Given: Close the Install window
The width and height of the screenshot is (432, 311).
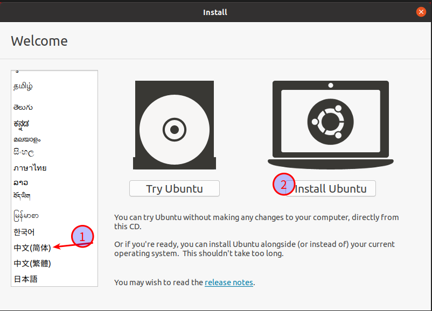Looking at the screenshot, I should click(x=421, y=12).
